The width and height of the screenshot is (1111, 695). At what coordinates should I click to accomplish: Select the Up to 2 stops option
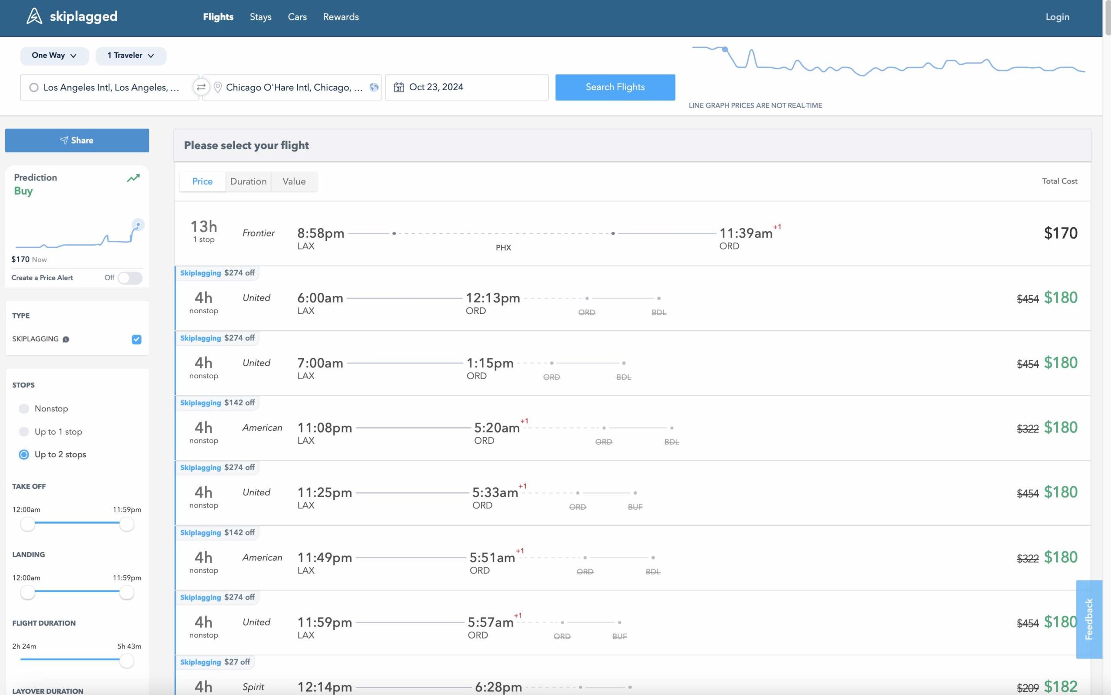click(x=24, y=455)
